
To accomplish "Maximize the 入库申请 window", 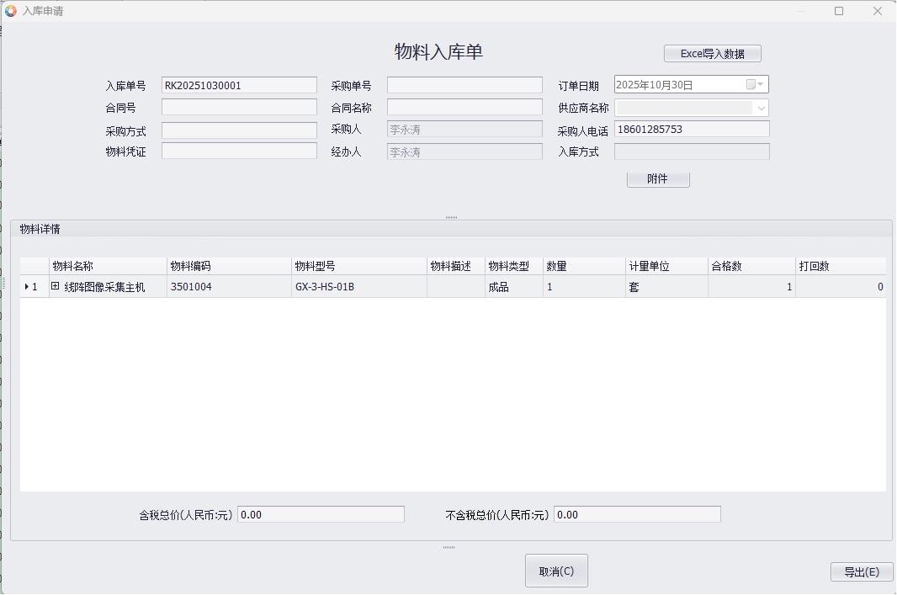I will [x=838, y=11].
